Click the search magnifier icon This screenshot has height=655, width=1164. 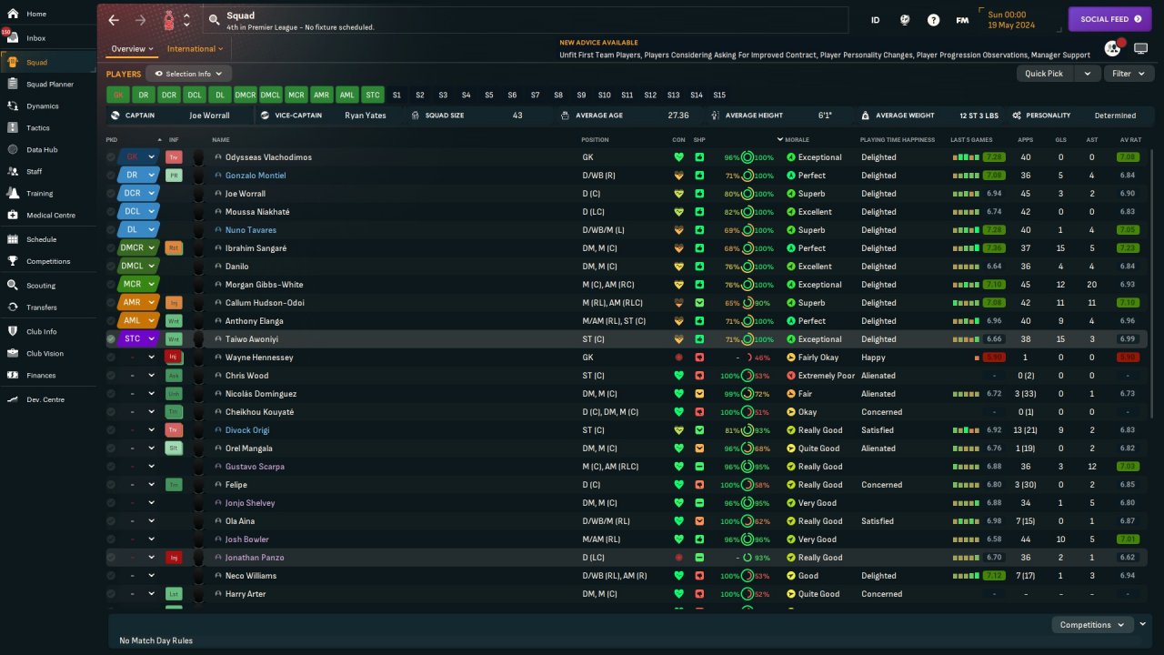click(214, 19)
